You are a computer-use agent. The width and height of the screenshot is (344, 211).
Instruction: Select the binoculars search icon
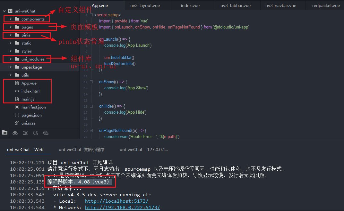click(x=15, y=133)
